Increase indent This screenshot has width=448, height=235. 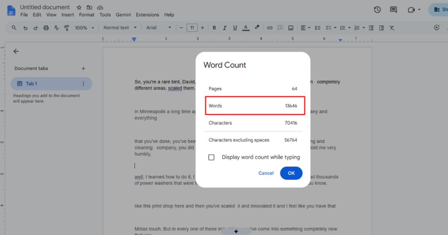381,28
